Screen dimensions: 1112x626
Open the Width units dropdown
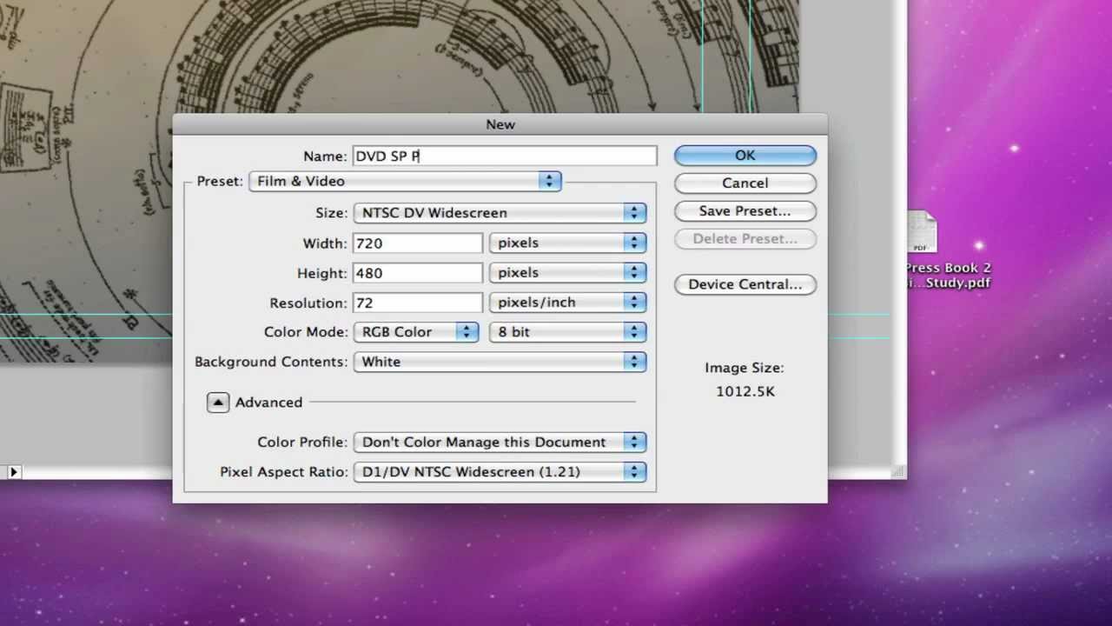[x=568, y=243]
